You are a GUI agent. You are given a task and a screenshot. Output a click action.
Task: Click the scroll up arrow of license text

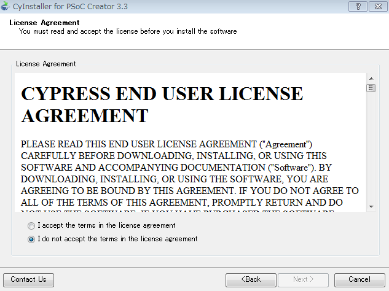pyautogui.click(x=371, y=79)
